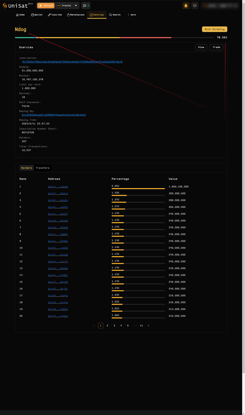This screenshot has width=245, height=415.
Task: Click the Ndog mint progress bar
Action: [x=114, y=37]
